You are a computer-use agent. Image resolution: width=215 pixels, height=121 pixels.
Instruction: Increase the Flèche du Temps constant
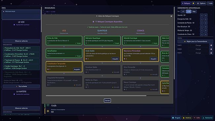pos(206,30)
